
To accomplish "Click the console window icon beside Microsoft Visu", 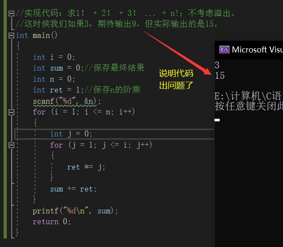I will (x=224, y=49).
